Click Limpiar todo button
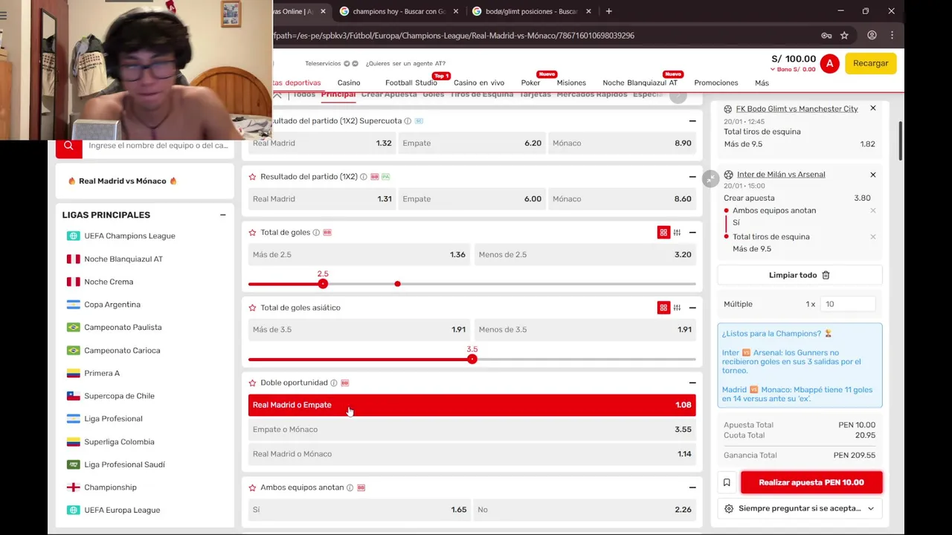This screenshot has height=535, width=952. pos(800,275)
